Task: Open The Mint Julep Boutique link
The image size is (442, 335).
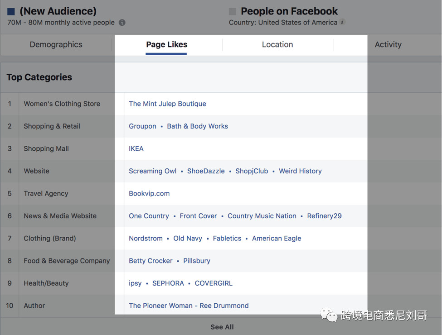Action: [x=167, y=104]
